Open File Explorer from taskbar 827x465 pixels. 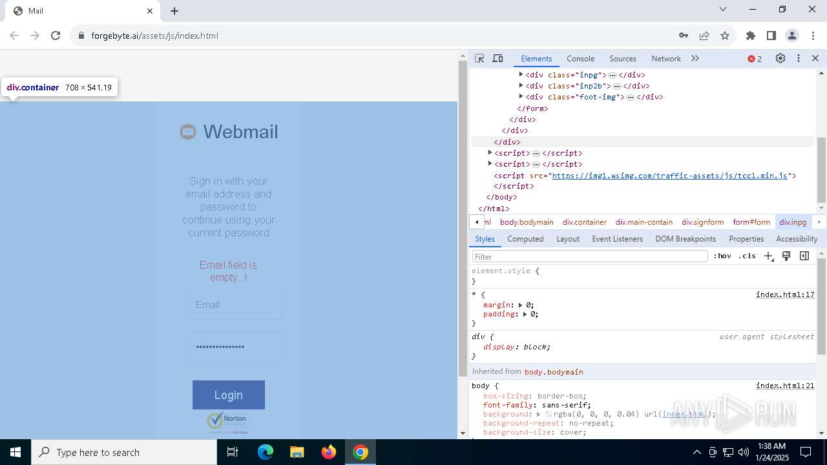(x=297, y=452)
